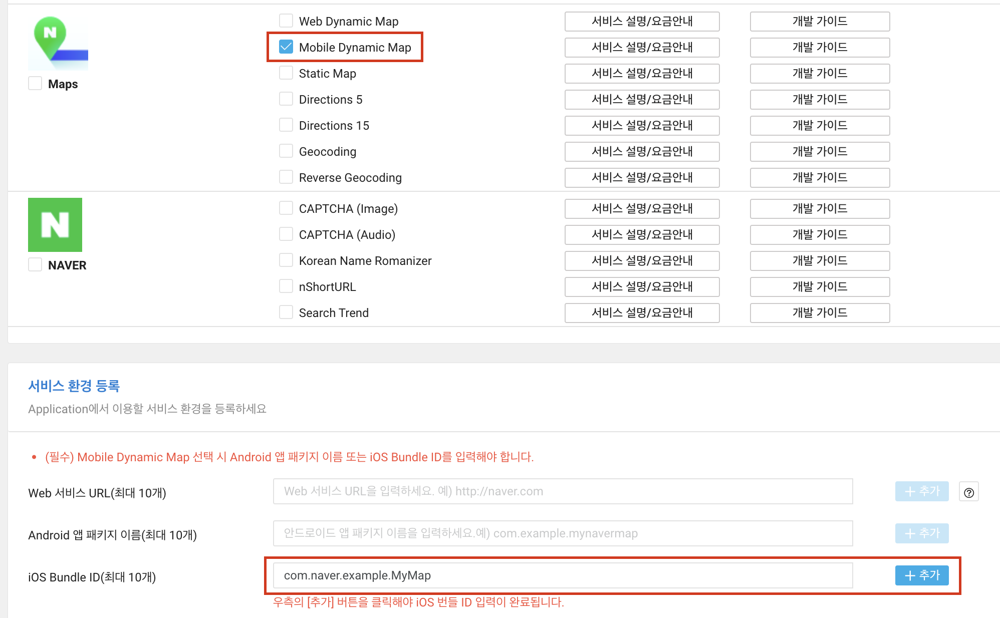
Task: Open 서비스 설명/요금안내 for Directions 5
Action: click(642, 99)
